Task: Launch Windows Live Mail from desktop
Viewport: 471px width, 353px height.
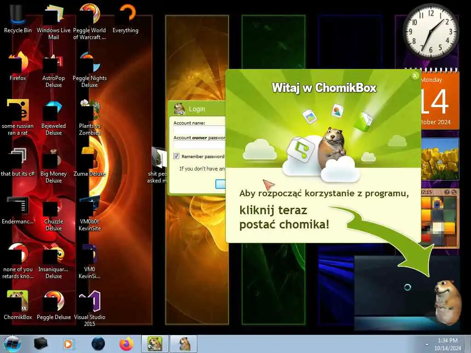Action: pos(53,21)
